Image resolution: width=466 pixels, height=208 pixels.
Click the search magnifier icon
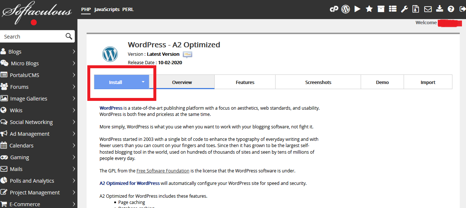[69, 36]
